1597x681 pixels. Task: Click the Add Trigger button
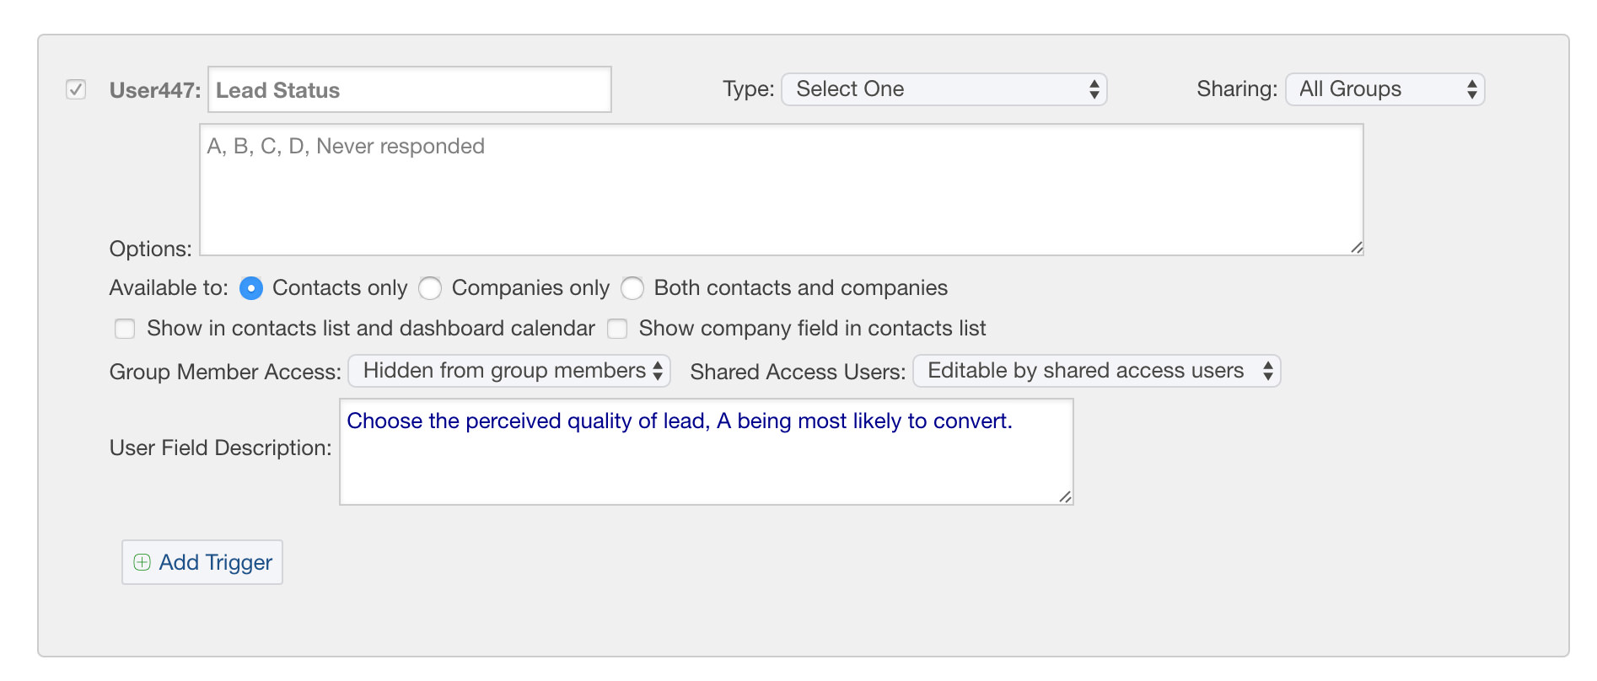tap(202, 562)
